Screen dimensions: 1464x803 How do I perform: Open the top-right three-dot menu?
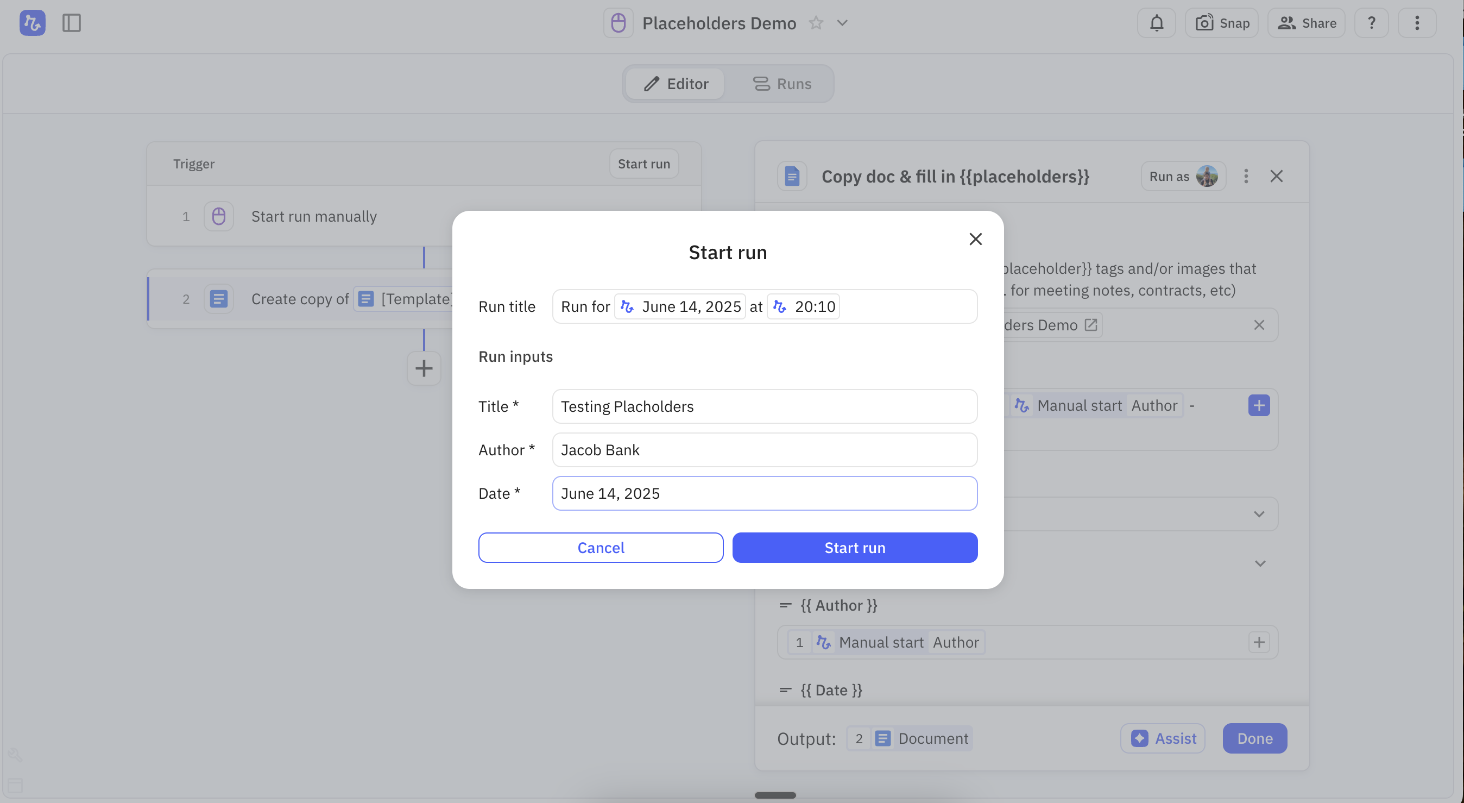(x=1416, y=23)
